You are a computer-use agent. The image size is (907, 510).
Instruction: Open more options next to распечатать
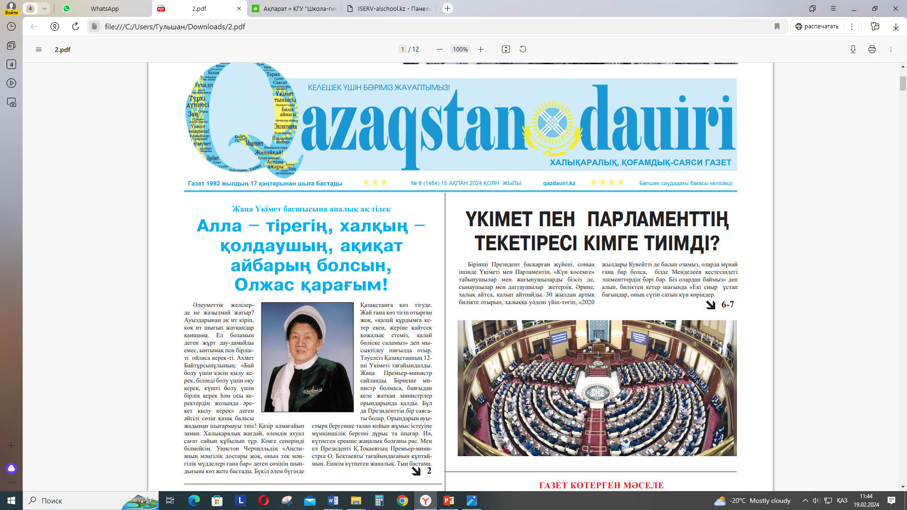[852, 26]
